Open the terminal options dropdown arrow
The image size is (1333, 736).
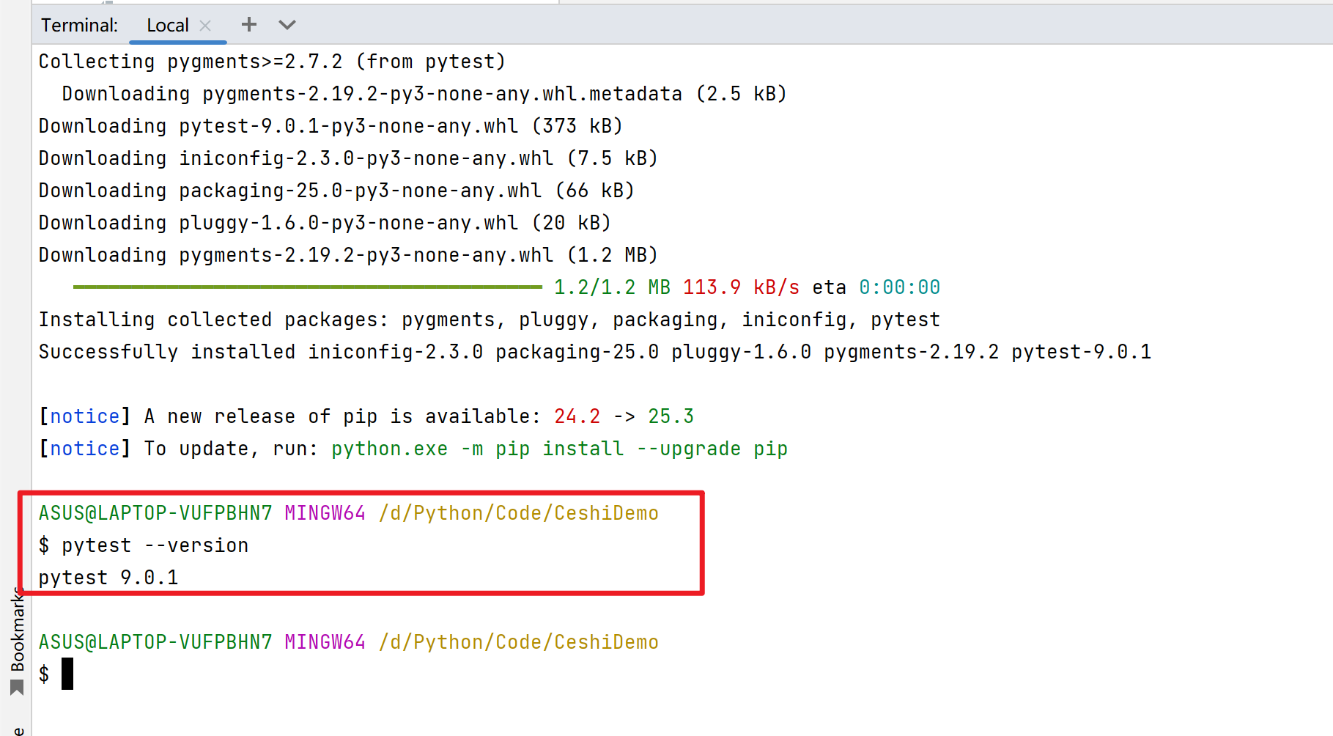pos(287,25)
